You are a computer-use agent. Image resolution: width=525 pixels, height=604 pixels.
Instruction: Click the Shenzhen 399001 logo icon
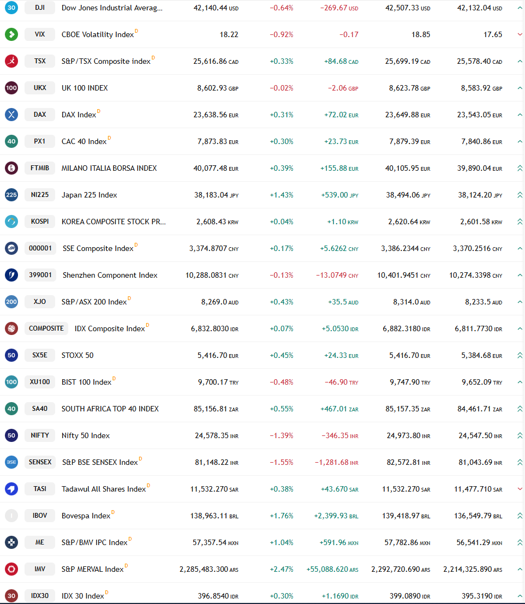11,275
